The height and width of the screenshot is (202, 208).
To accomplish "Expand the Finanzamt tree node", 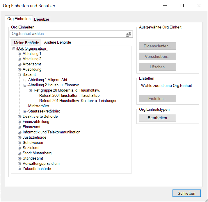I will pyautogui.click(x=19, y=127).
